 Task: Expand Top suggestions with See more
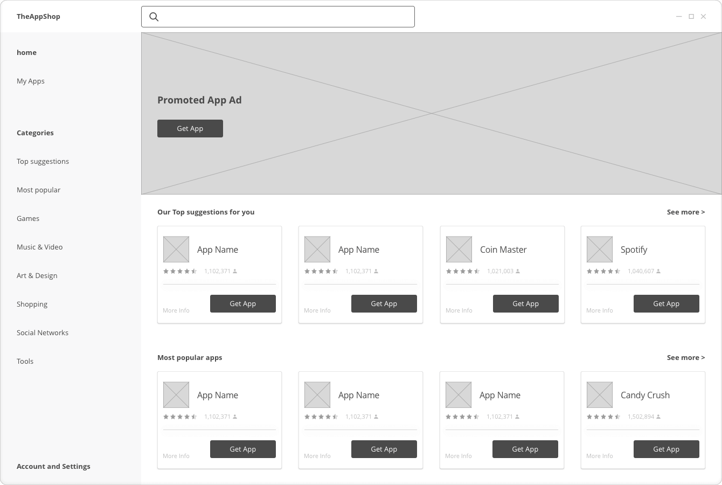[685, 212]
